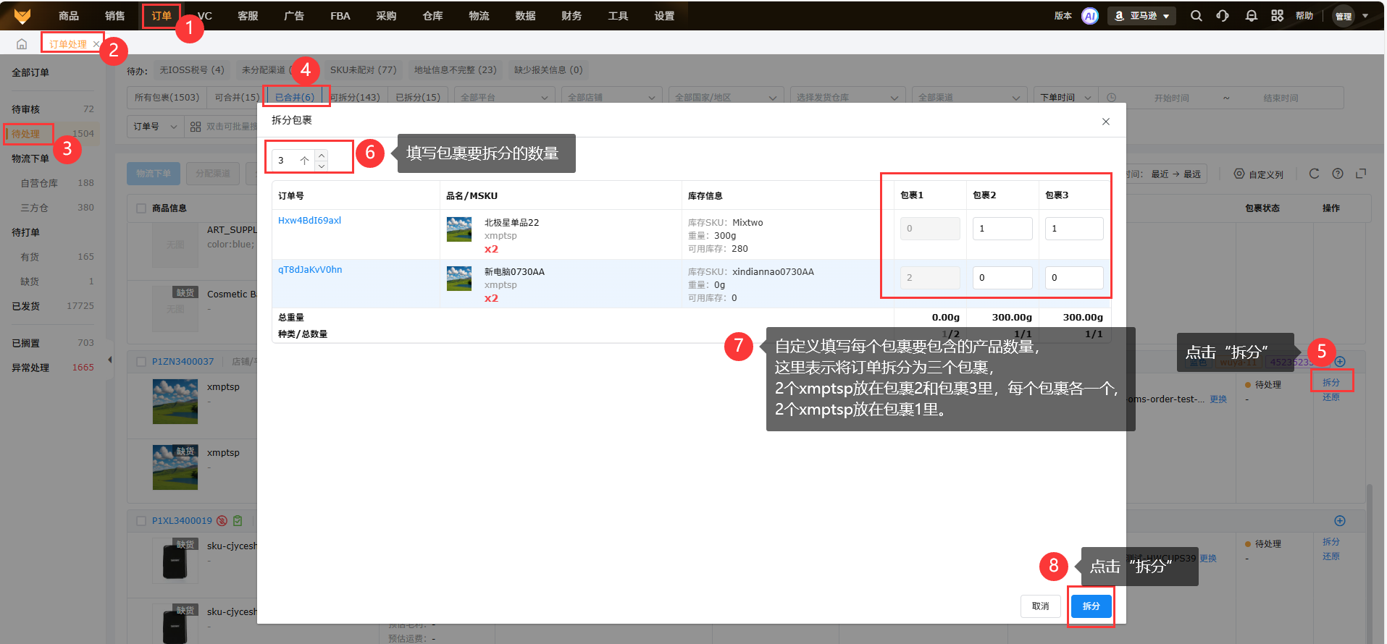Open the 全部店铺 filter dropdown

612,98
